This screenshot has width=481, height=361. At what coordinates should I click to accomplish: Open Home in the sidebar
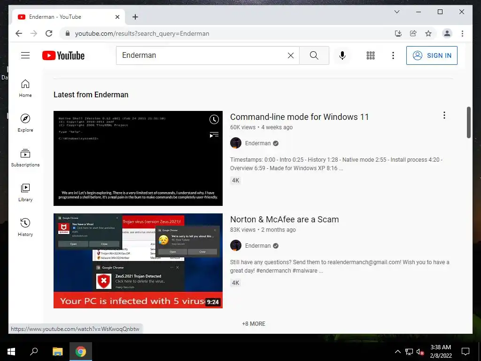click(x=25, y=88)
